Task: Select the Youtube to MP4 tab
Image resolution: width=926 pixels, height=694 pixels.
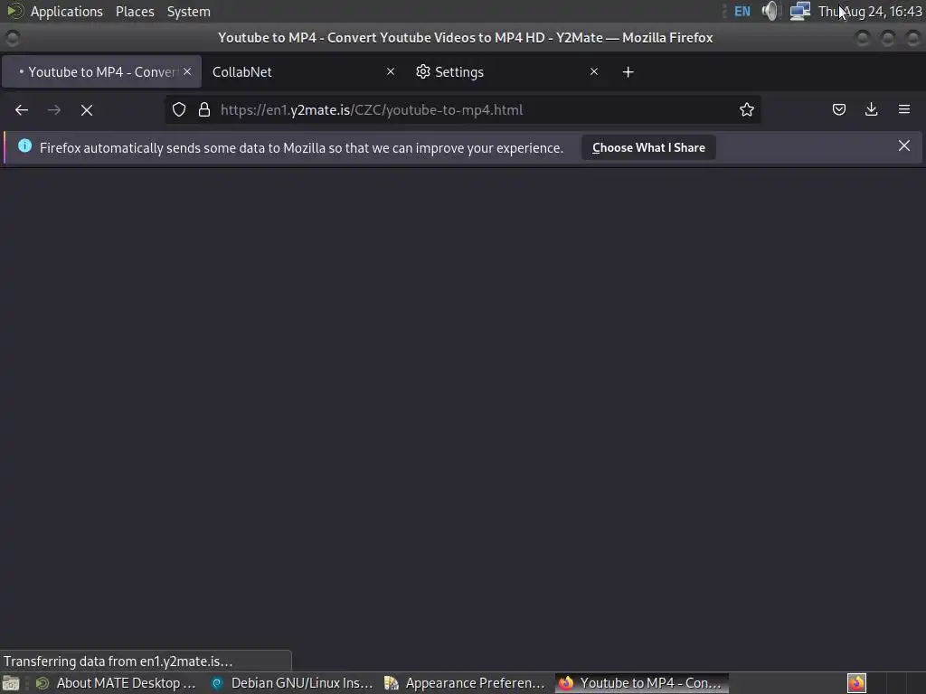Action: (101, 72)
